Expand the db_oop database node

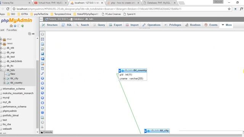point(1,53)
